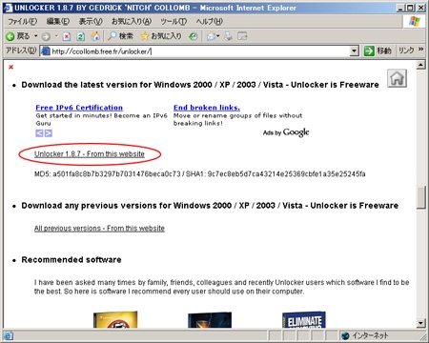Viewport: 429px width, 343px height.
Task: Click Unlocker 1.8.7 From this website link
Action: pyautogui.click(x=90, y=154)
